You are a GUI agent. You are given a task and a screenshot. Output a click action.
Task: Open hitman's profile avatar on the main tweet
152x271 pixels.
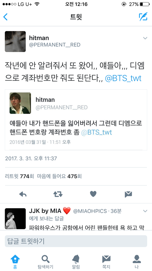15,42
